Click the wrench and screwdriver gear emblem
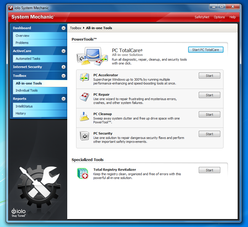This screenshot has height=227, width=248. (39, 186)
